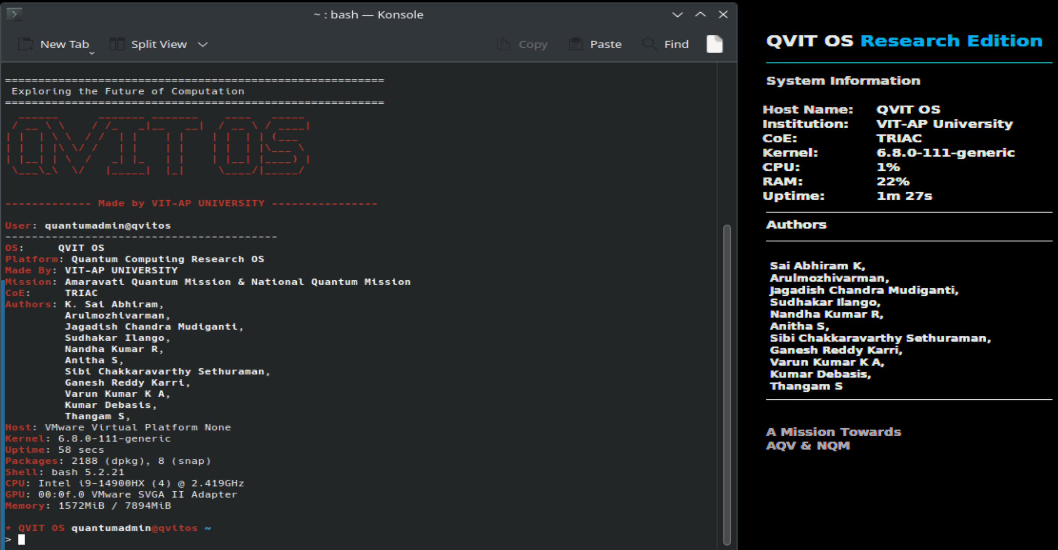Click 'quantumadmin@qvitos' in the User line
This screenshot has width=1058, height=550.
(108, 226)
